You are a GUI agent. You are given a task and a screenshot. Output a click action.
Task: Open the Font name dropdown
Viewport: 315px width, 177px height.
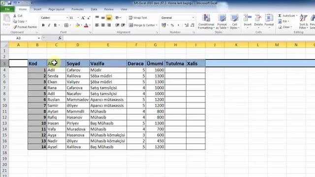click(67, 18)
